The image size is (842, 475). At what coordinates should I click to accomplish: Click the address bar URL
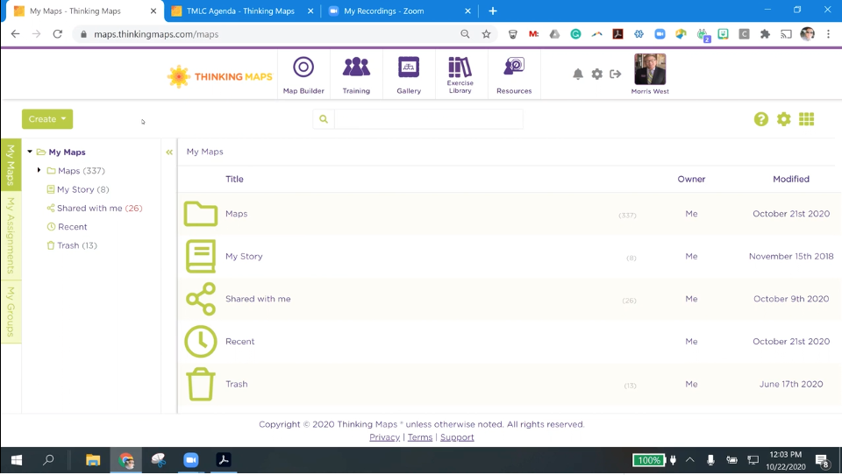pyautogui.click(x=156, y=34)
